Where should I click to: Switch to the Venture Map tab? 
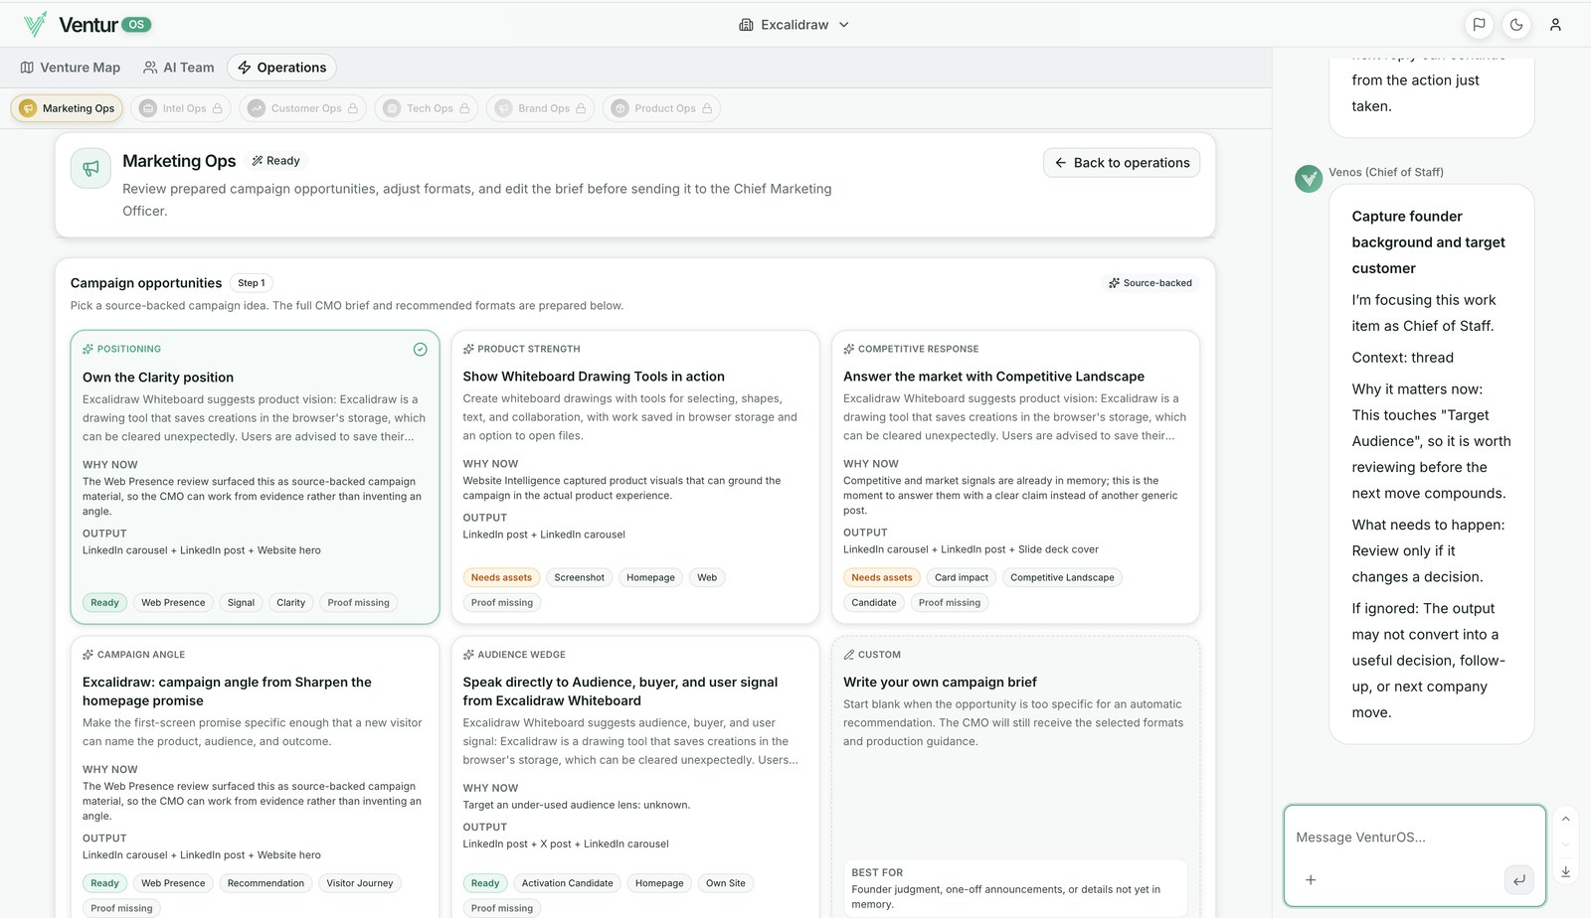pyautogui.click(x=71, y=68)
